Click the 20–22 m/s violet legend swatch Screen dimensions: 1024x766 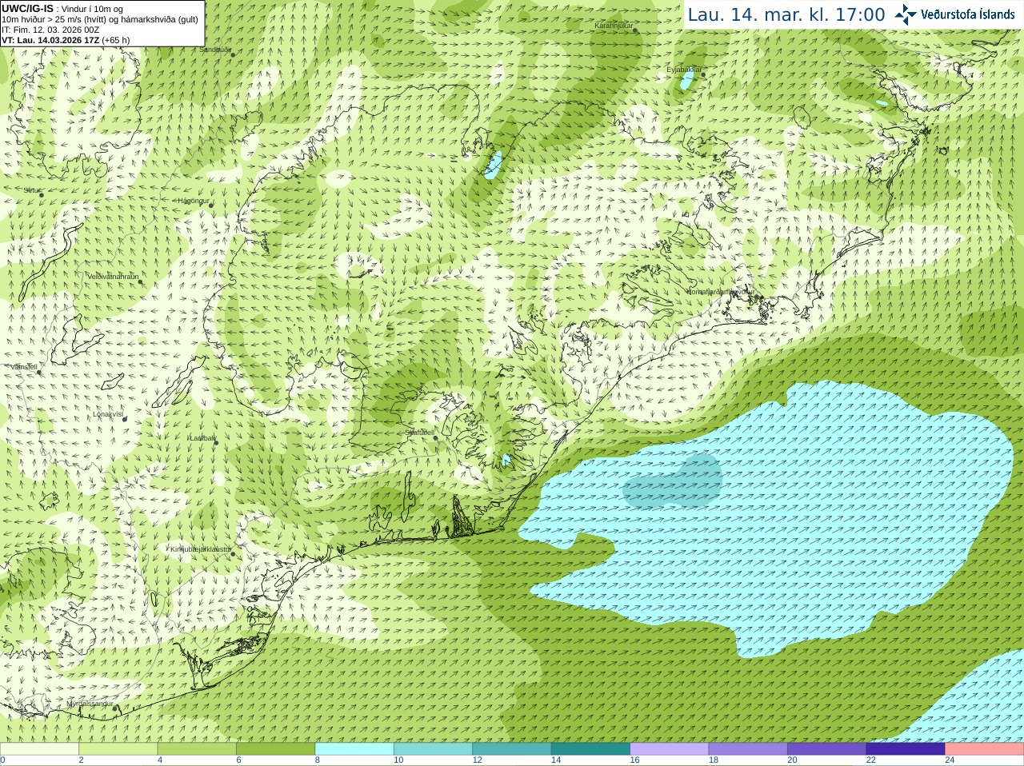point(827,749)
